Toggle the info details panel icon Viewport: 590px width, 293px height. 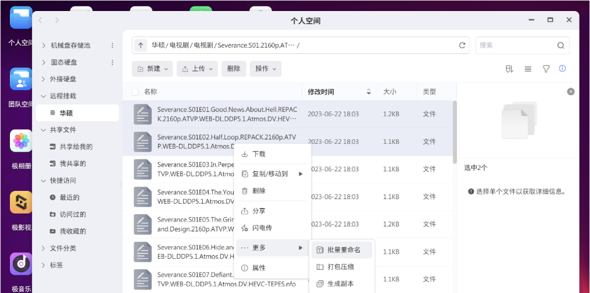562,68
